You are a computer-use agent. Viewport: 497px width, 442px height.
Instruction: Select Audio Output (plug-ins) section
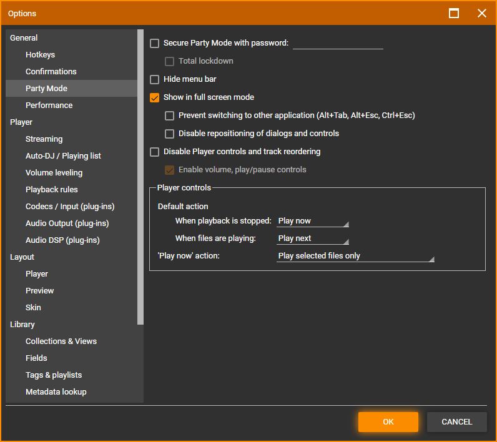67,223
